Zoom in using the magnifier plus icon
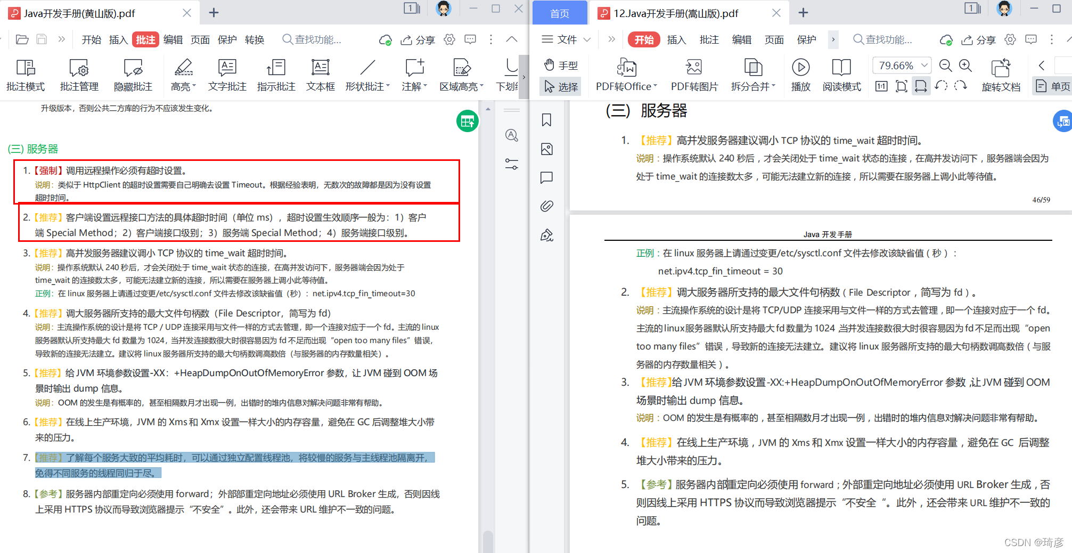The width and height of the screenshot is (1072, 553). 965,66
